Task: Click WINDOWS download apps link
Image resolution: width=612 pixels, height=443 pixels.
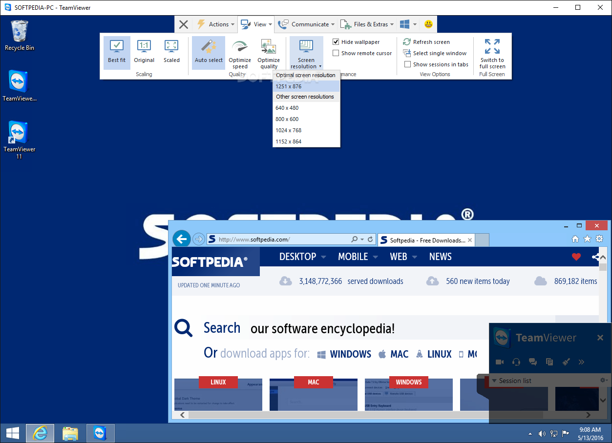Action: coord(344,354)
